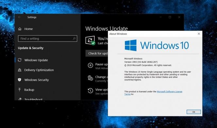Screen dimensions: 217x128
Task: Click the update status icon with green checkmark
Action: (90, 40)
